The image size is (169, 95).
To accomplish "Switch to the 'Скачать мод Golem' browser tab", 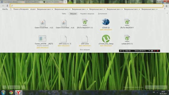I will [x=53, y=2].
